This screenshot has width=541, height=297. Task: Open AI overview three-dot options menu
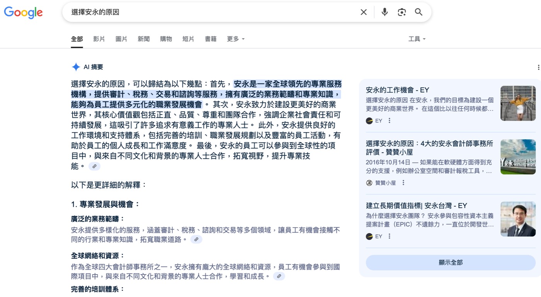tap(538, 67)
